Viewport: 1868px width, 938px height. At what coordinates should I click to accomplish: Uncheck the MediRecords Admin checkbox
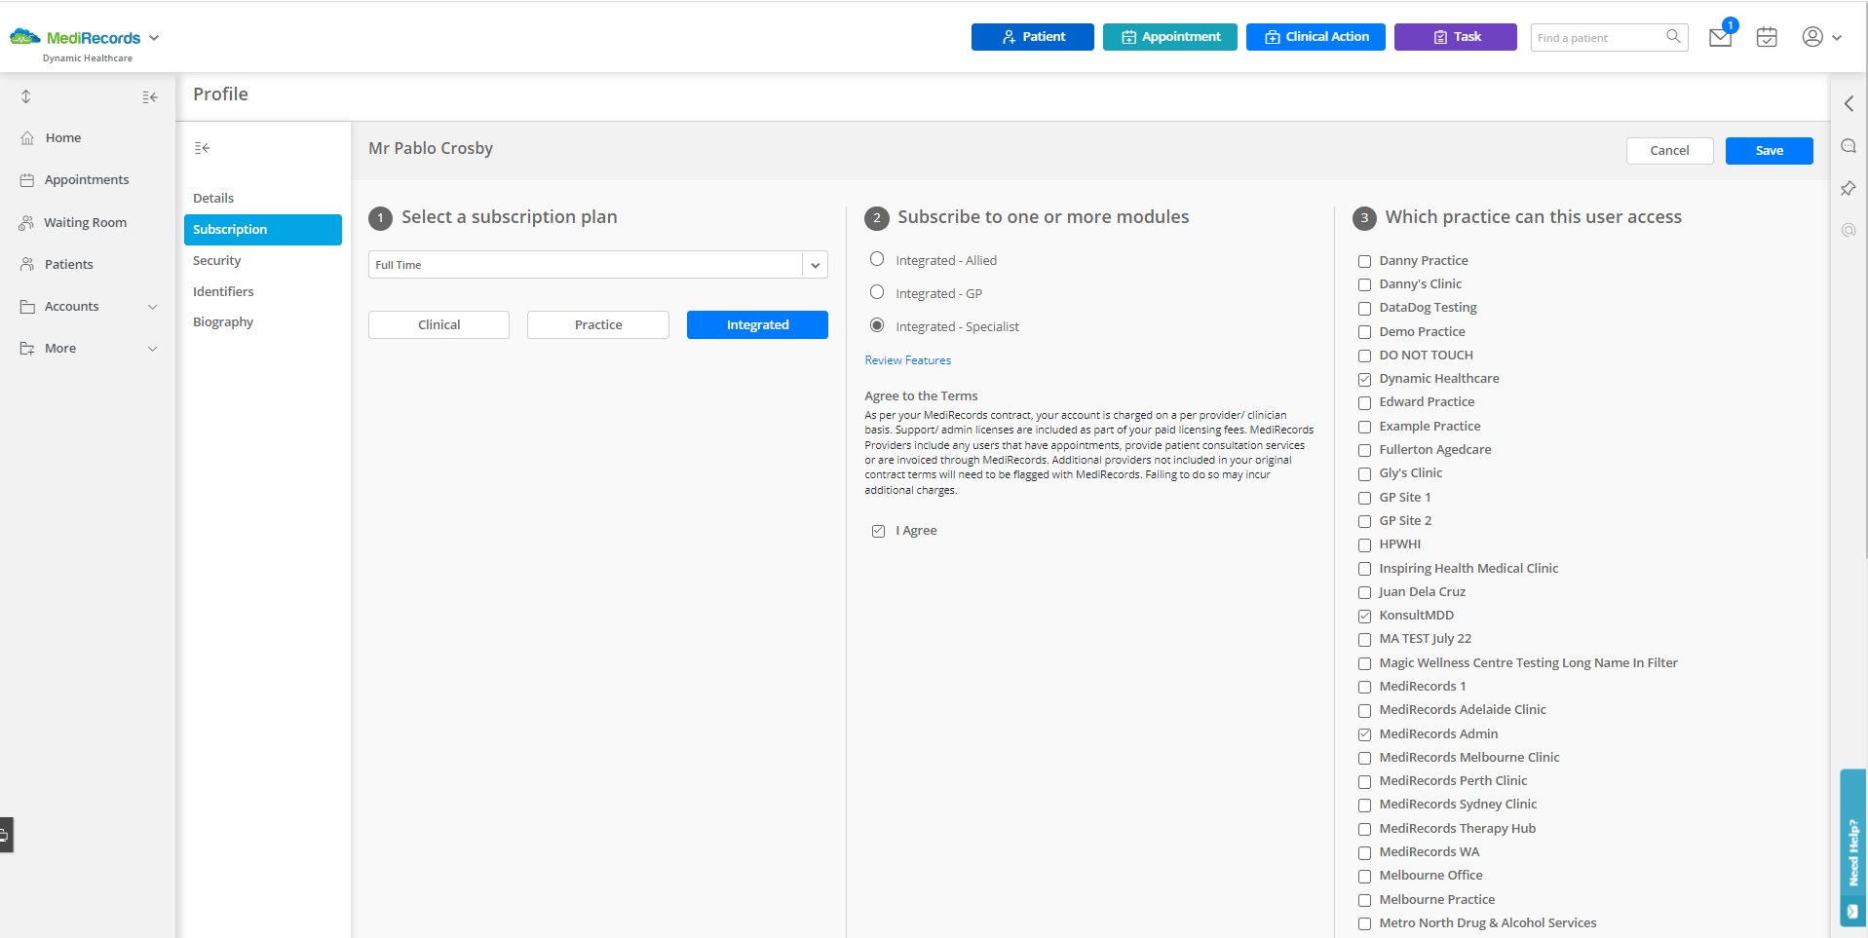(1364, 734)
